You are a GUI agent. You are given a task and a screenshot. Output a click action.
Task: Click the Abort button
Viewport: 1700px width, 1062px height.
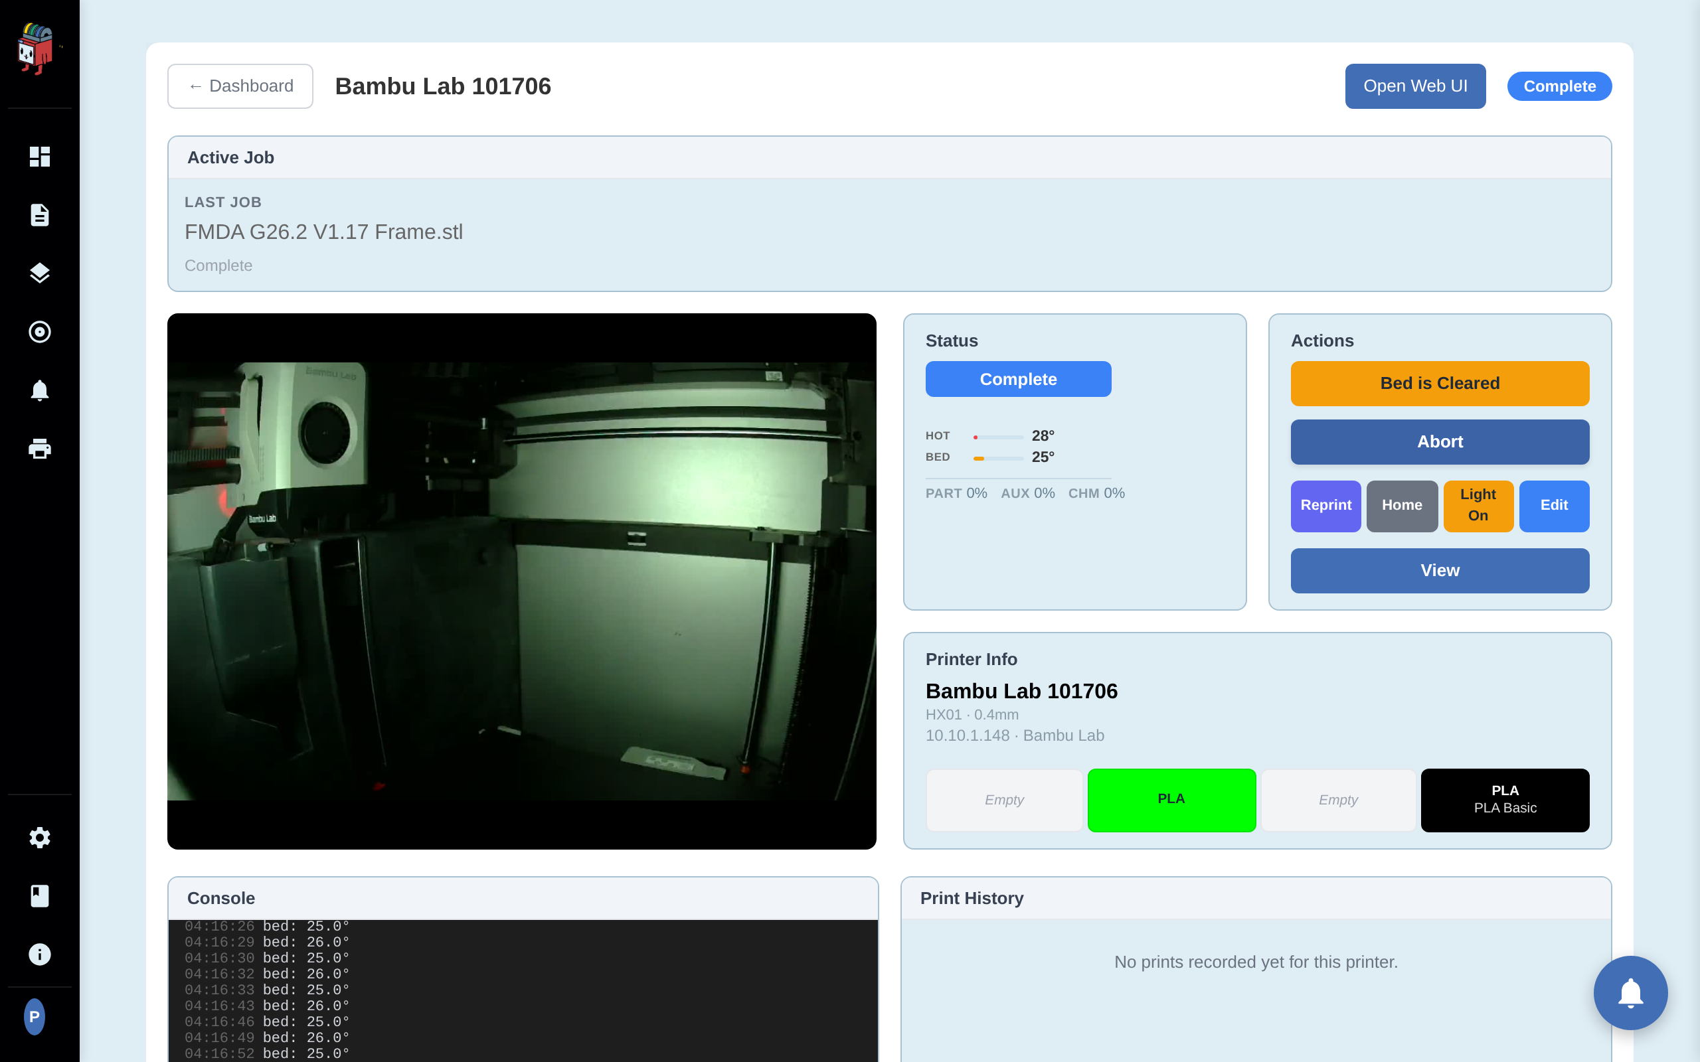point(1440,442)
